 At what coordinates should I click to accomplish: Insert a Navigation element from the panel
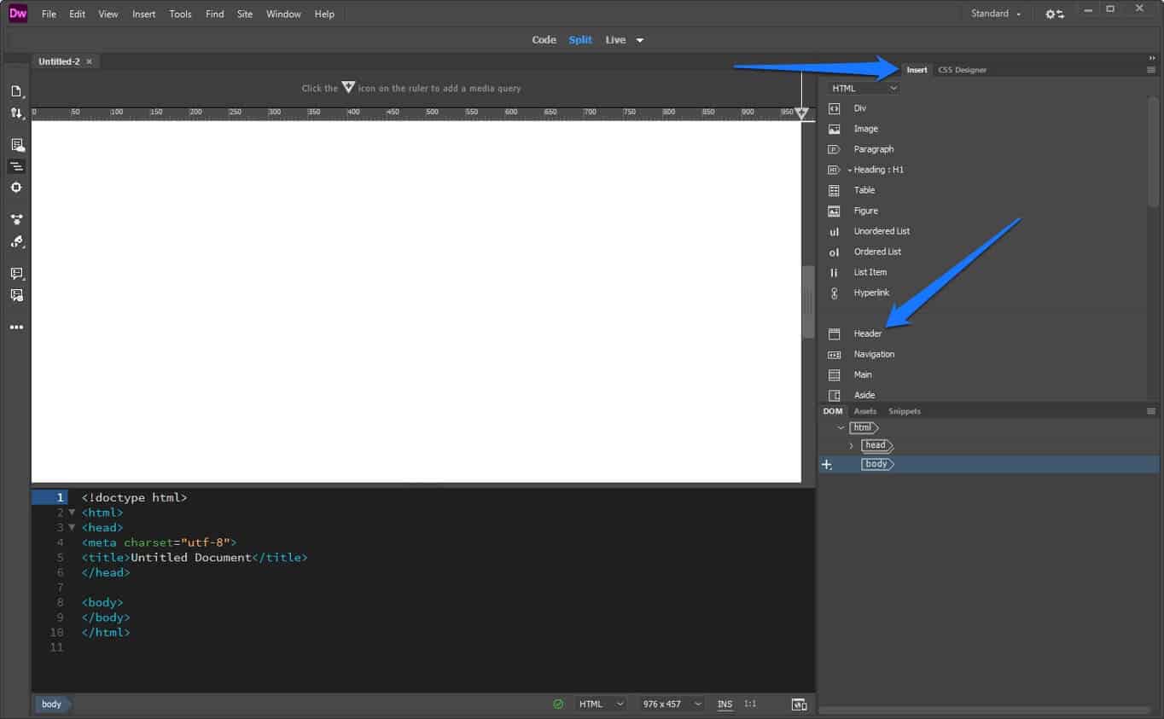(872, 354)
